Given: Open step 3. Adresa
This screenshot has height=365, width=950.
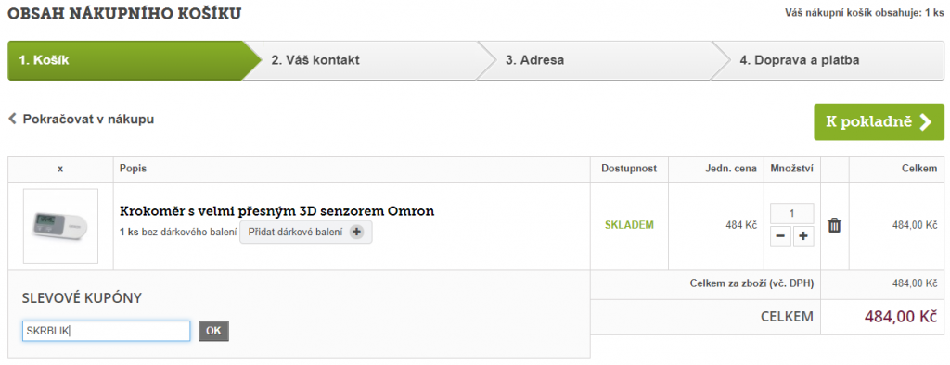Looking at the screenshot, I should click(x=597, y=60).
